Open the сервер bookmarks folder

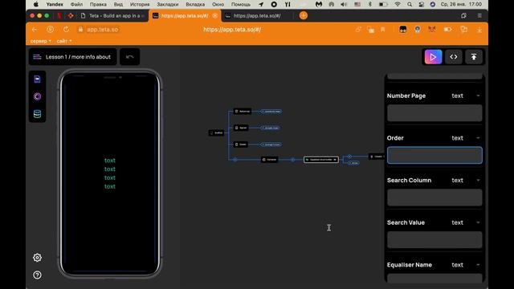pyautogui.click(x=40, y=41)
